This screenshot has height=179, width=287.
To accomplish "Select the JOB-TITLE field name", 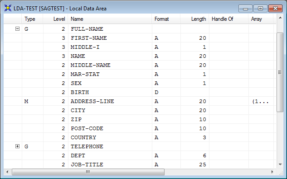I will pyautogui.click(x=87, y=165).
